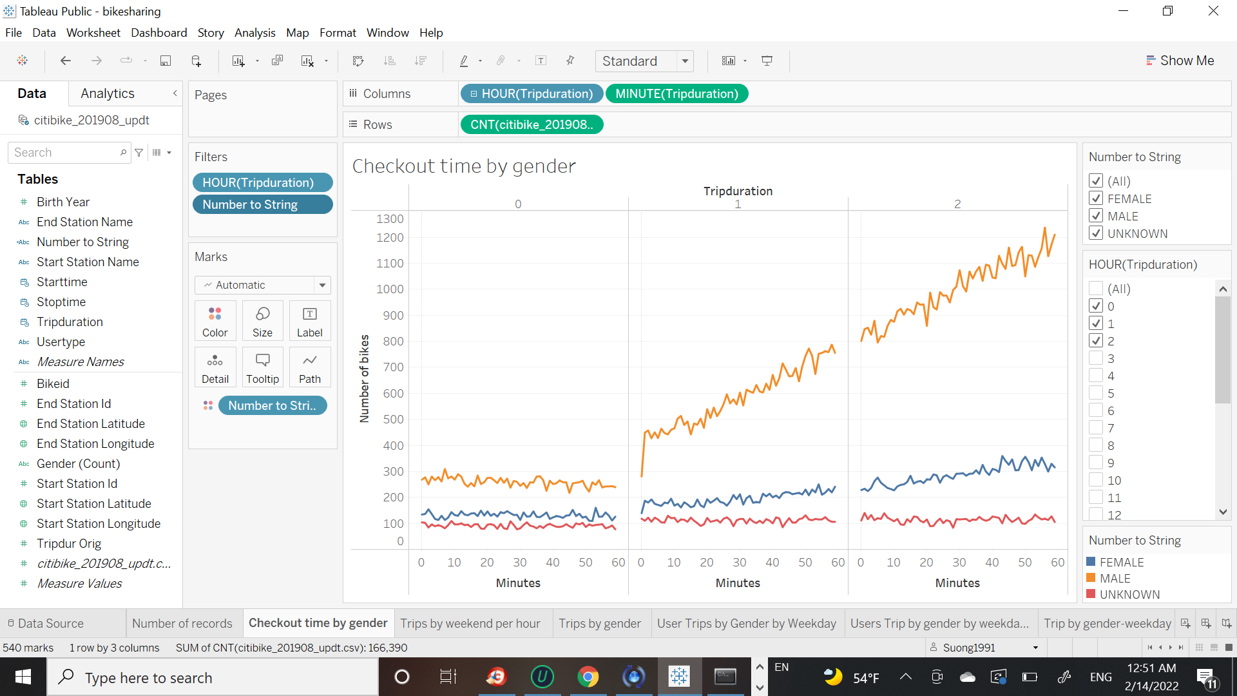1237x696 pixels.
Task: Click the Show Me button
Action: pyautogui.click(x=1180, y=61)
